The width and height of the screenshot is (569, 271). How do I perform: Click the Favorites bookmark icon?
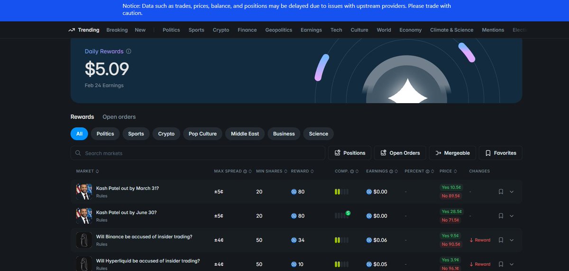[x=488, y=153]
